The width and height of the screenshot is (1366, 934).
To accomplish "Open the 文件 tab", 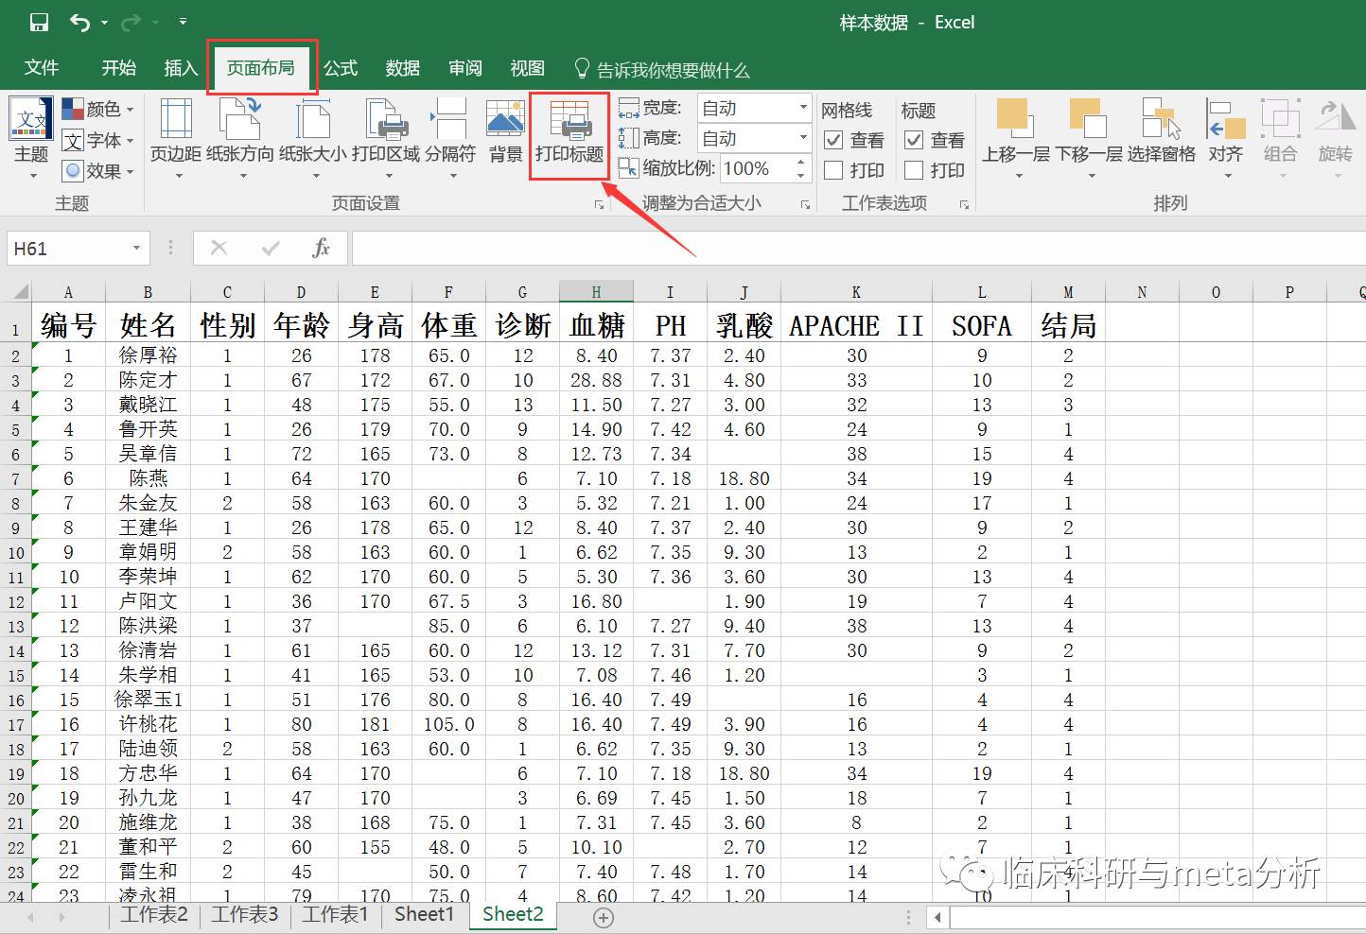I will [x=42, y=68].
